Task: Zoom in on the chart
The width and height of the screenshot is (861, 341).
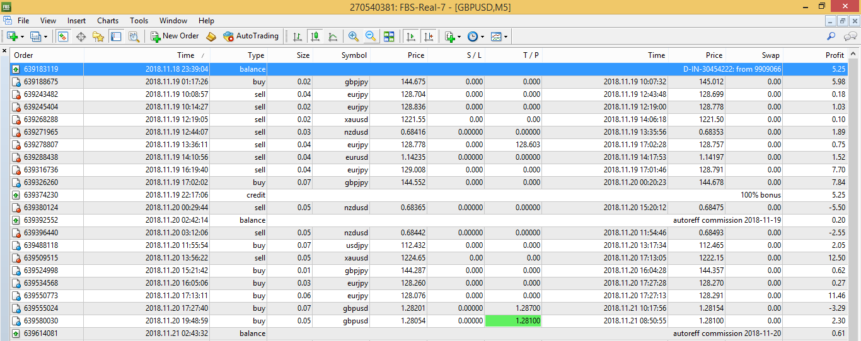Action: [354, 36]
